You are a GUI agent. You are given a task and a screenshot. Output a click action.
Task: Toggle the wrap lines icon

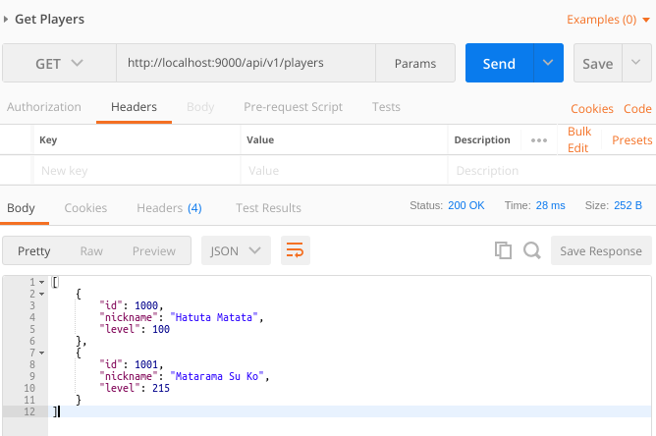coord(295,250)
